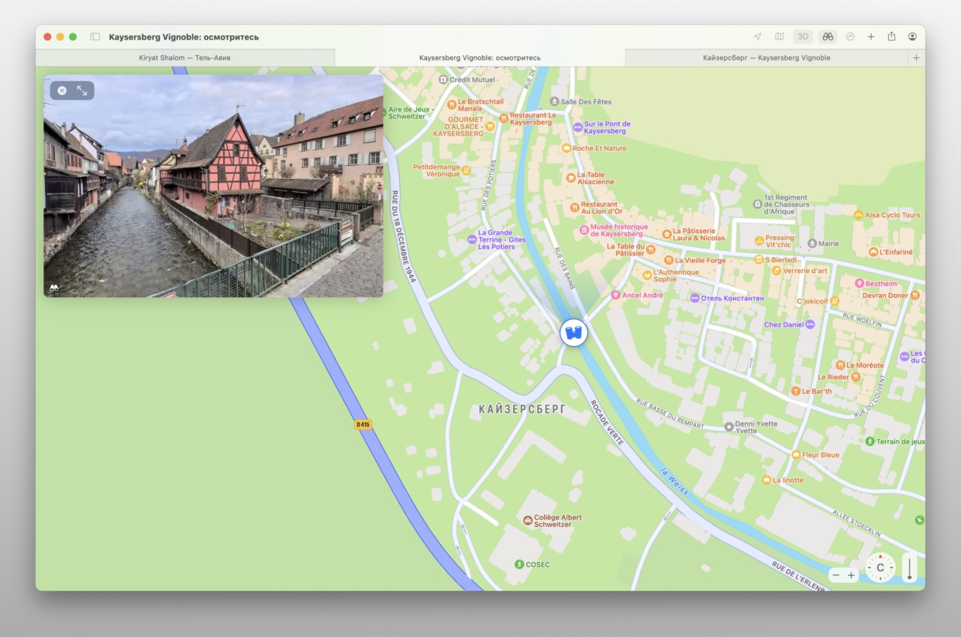Toggle the sidebar panel
This screenshot has width=961, height=637.
pyautogui.click(x=95, y=36)
